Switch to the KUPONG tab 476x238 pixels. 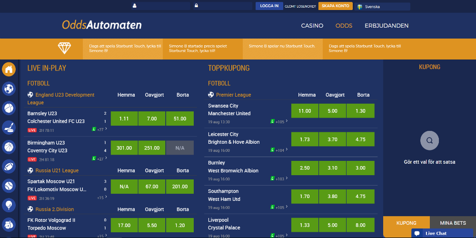click(407, 223)
